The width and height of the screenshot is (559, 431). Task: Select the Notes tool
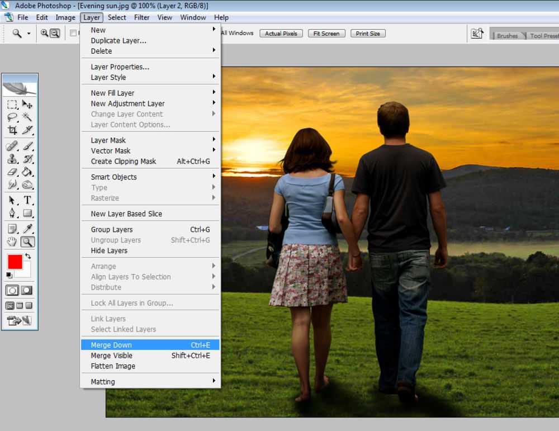point(12,229)
